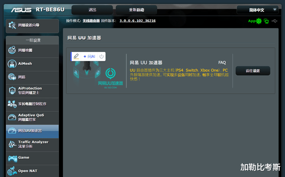Viewport: 285px width, 177px height.
Task: Select Open NAT menu item
Action: [33, 171]
